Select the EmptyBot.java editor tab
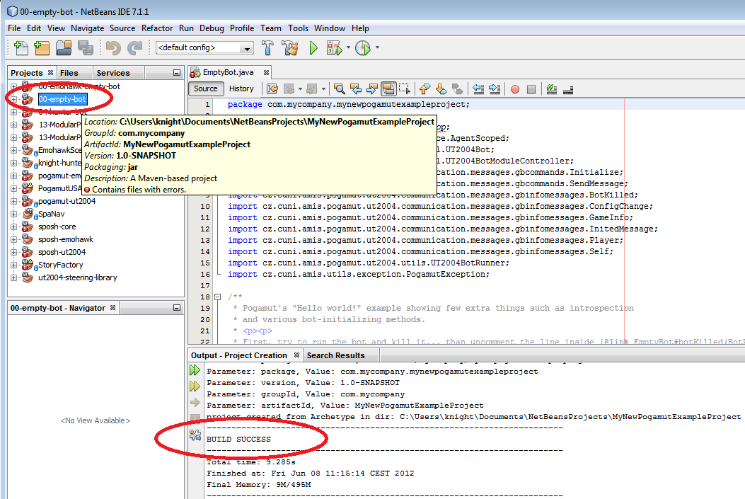This screenshot has height=499, width=745. coord(228,72)
